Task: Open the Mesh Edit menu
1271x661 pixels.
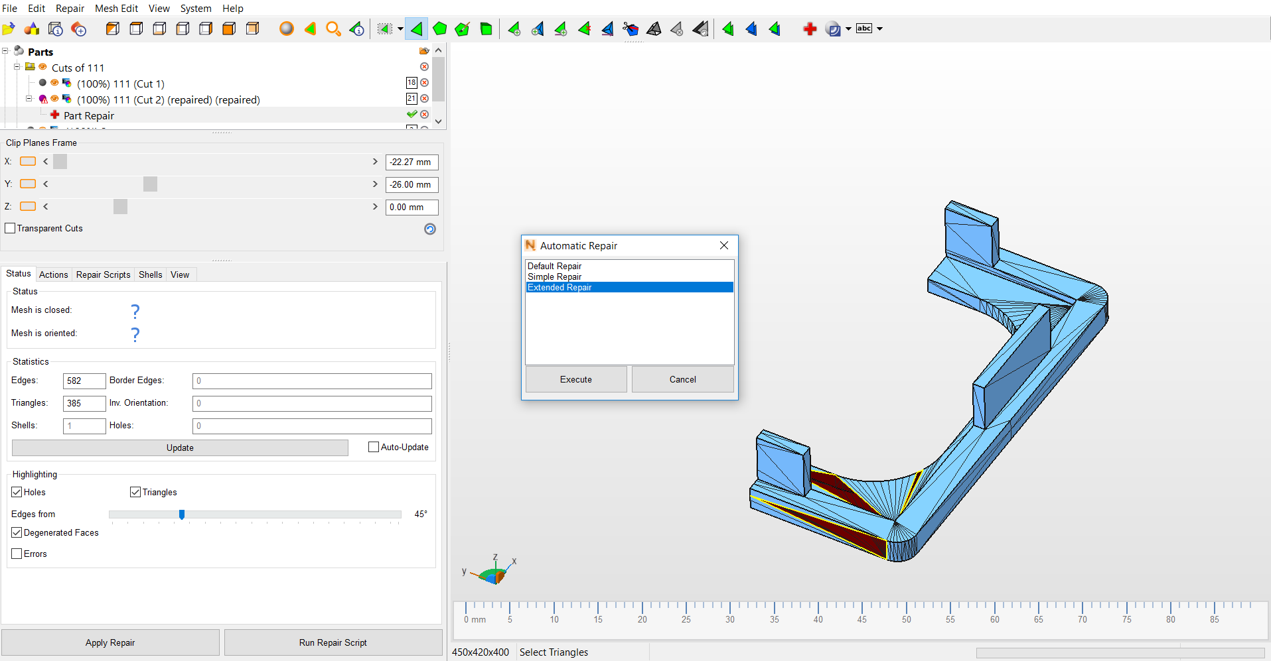Action: point(116,8)
